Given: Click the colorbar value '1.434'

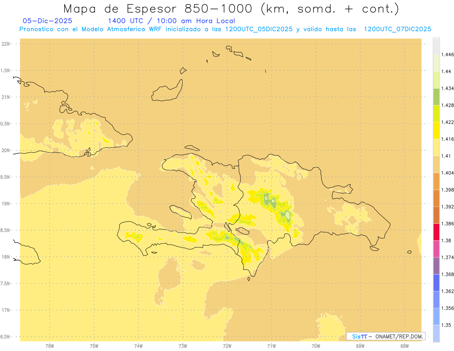Looking at the screenshot, I should pyautogui.click(x=447, y=88).
